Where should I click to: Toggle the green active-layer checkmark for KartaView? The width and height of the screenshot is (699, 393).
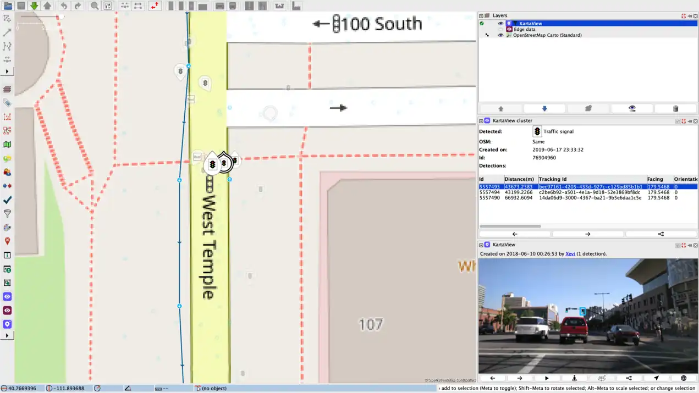click(482, 24)
